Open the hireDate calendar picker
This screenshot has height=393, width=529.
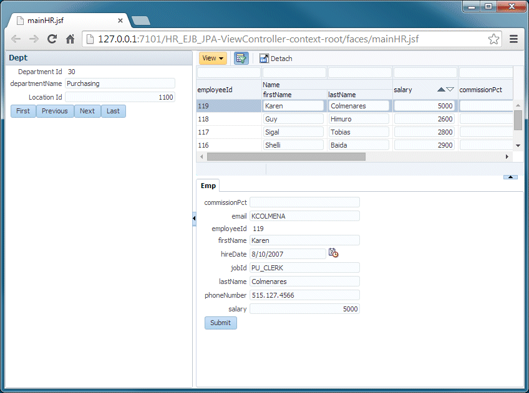[x=333, y=253]
